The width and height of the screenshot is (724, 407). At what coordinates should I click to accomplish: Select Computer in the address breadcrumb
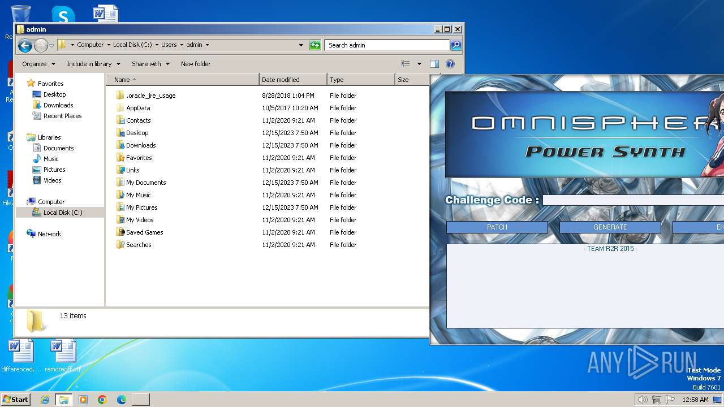90,45
